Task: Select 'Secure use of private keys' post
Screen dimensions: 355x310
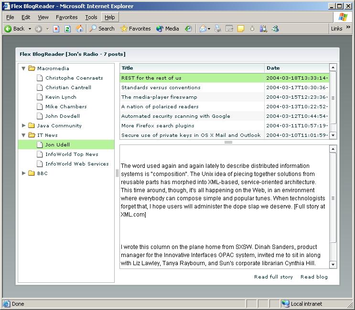Action: point(225,135)
